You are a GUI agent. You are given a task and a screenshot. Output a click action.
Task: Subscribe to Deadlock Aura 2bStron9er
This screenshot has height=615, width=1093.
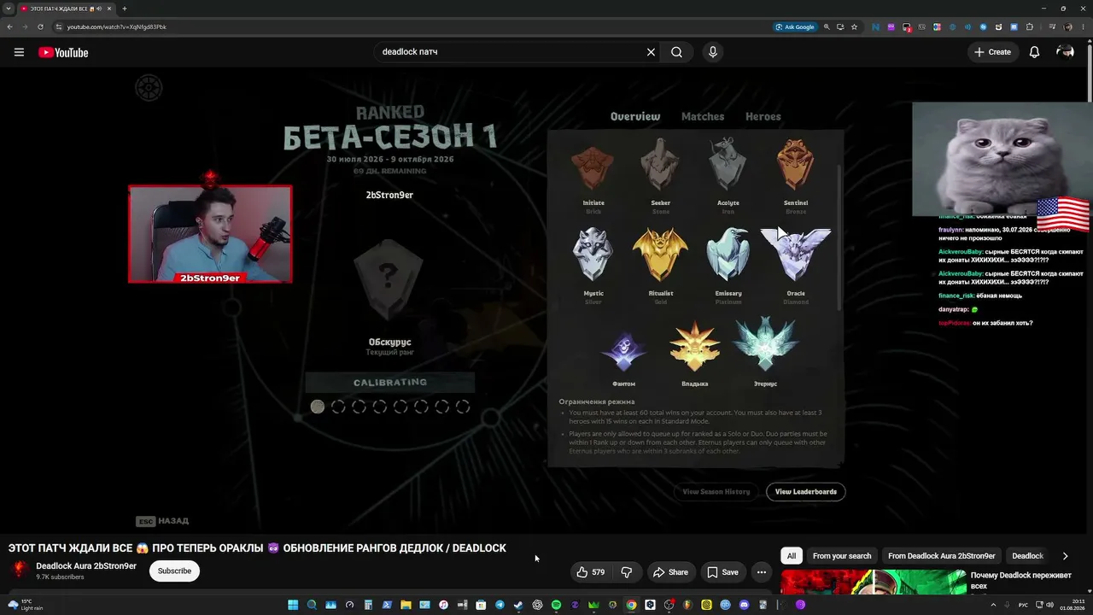click(x=174, y=571)
